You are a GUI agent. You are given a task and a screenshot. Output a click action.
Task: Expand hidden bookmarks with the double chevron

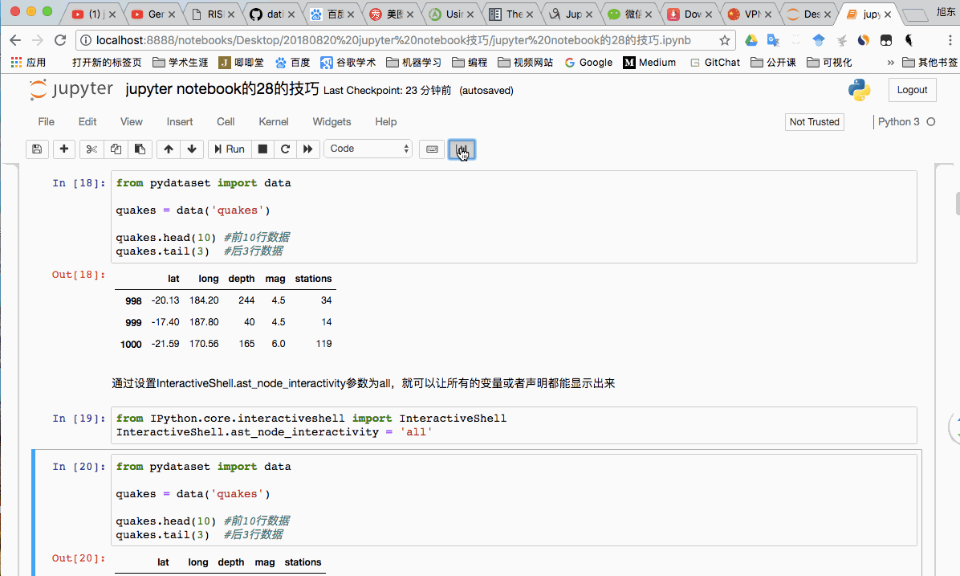890,63
